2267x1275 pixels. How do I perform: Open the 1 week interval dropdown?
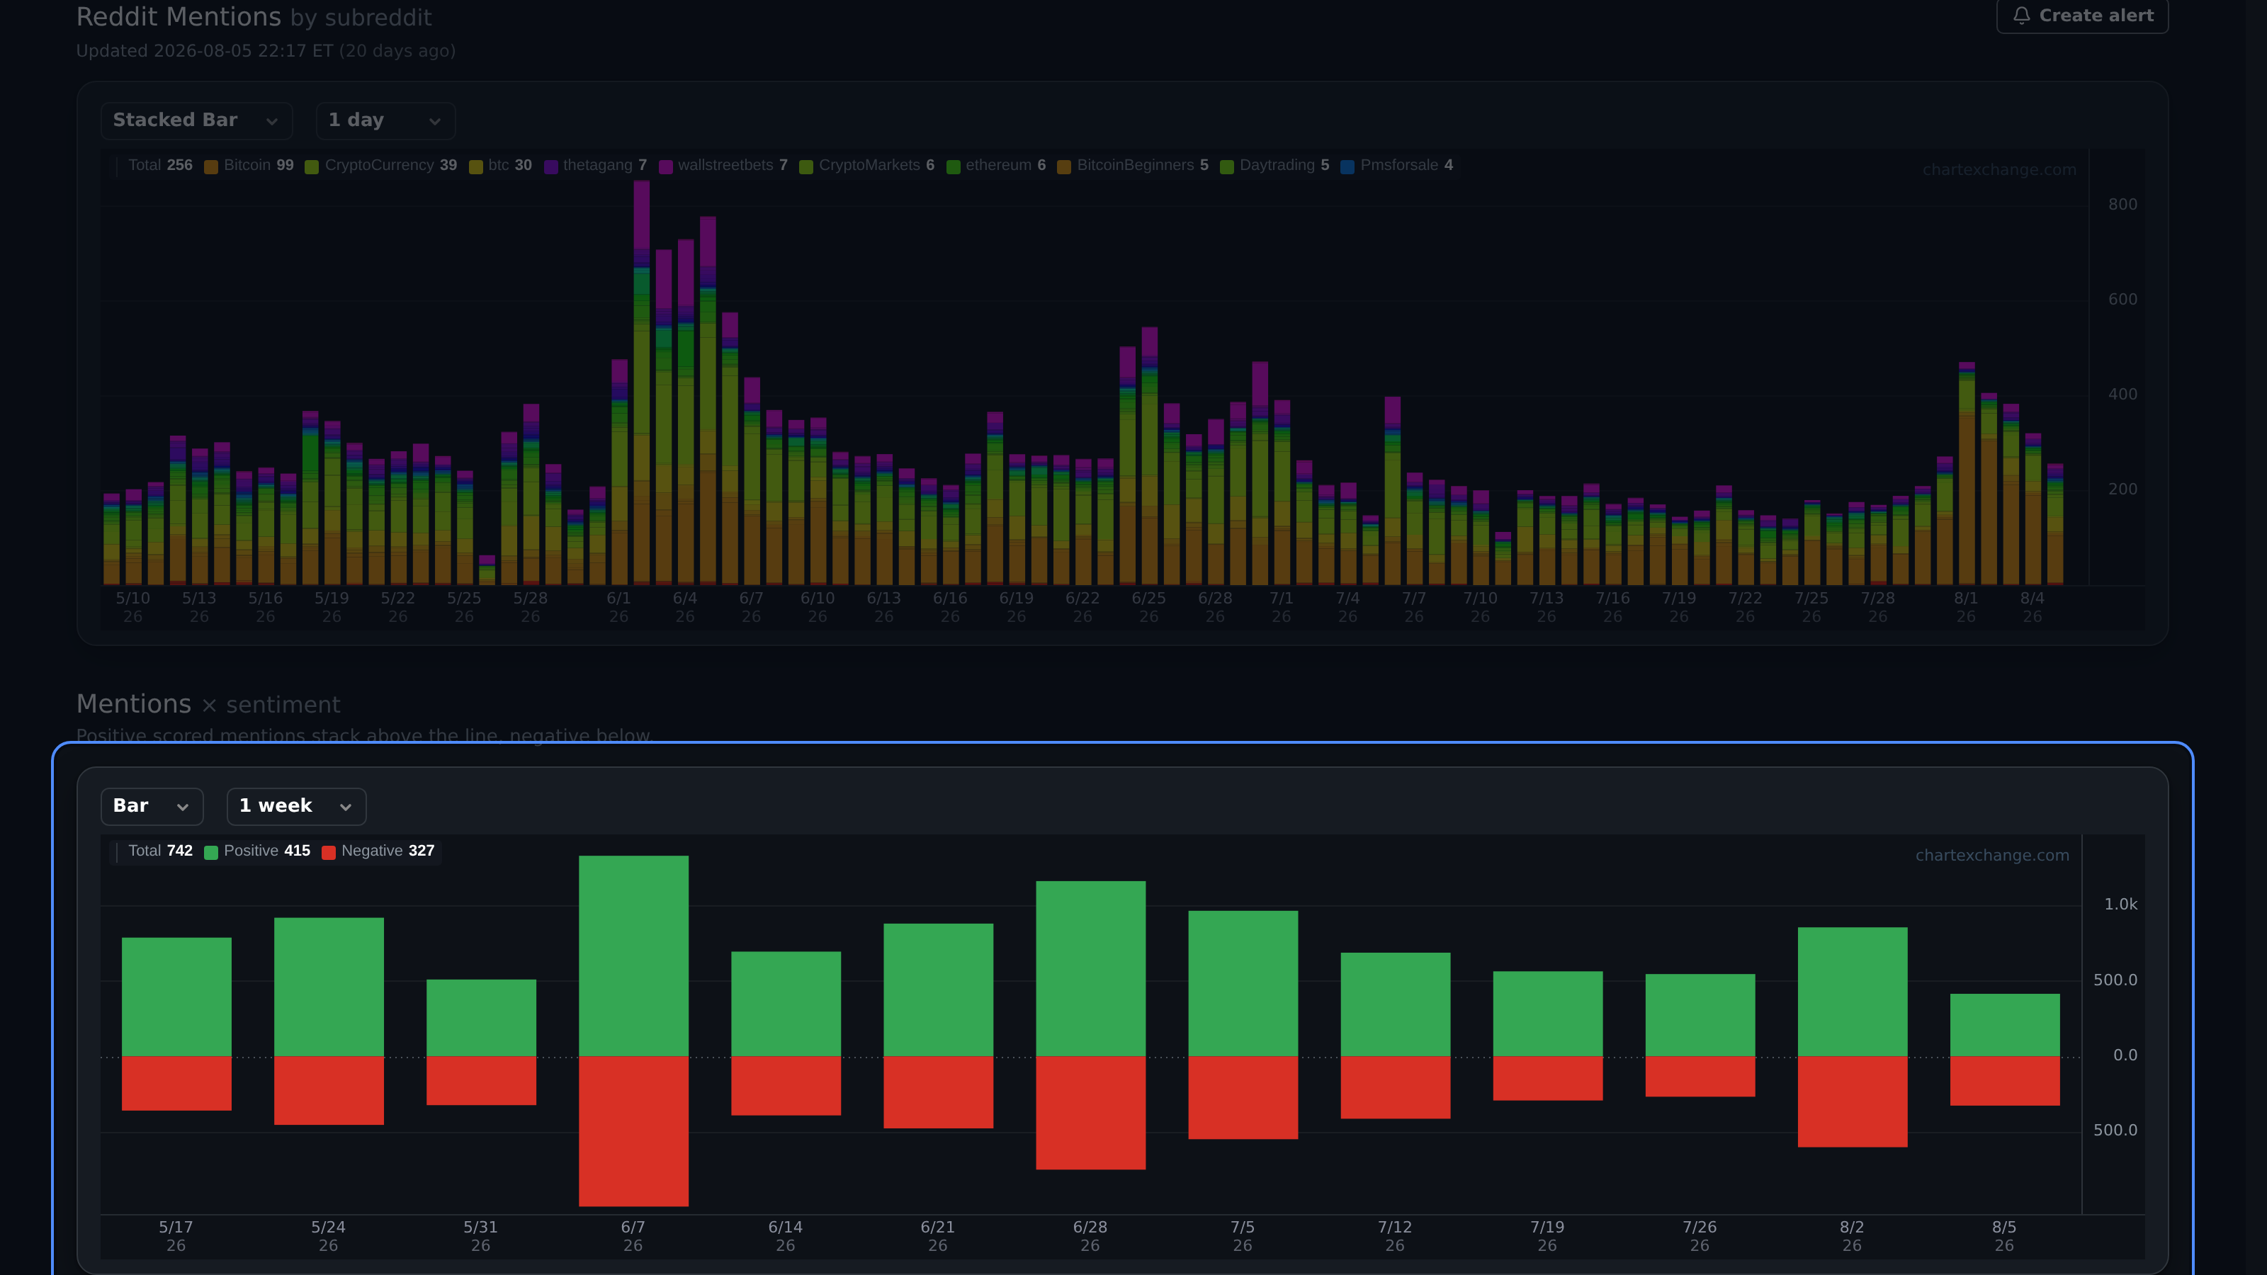pos(297,806)
